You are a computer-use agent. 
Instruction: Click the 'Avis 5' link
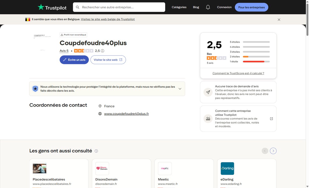pyautogui.click(x=64, y=51)
